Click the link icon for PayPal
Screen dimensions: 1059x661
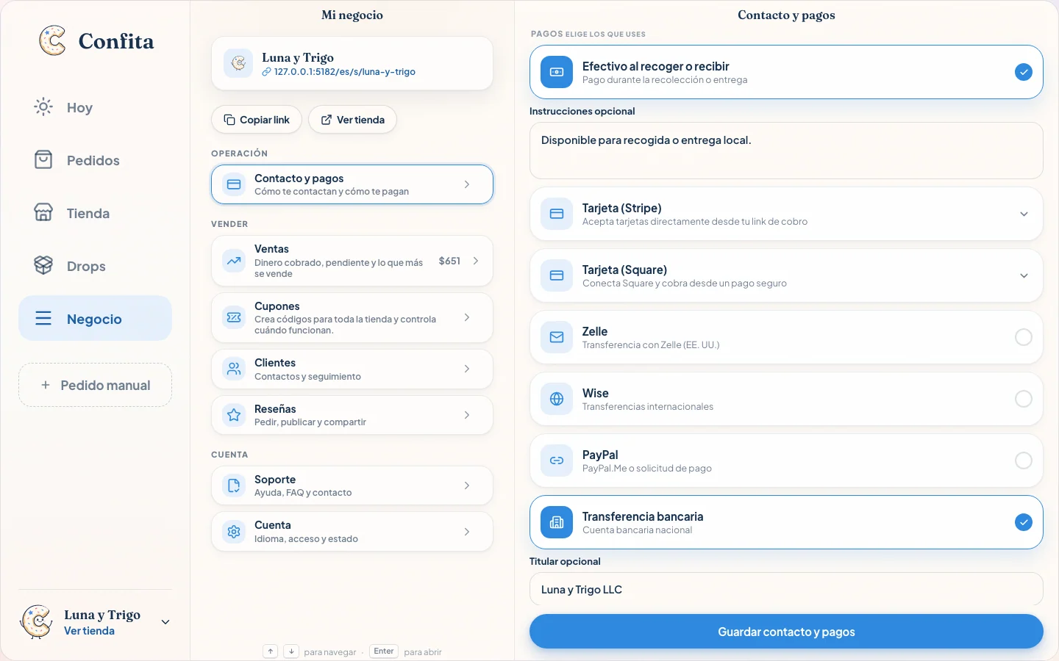tap(557, 460)
